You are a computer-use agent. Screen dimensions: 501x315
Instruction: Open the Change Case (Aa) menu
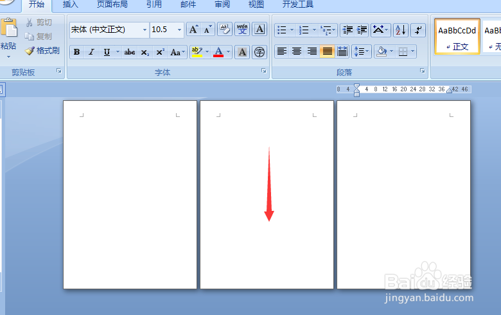177,52
